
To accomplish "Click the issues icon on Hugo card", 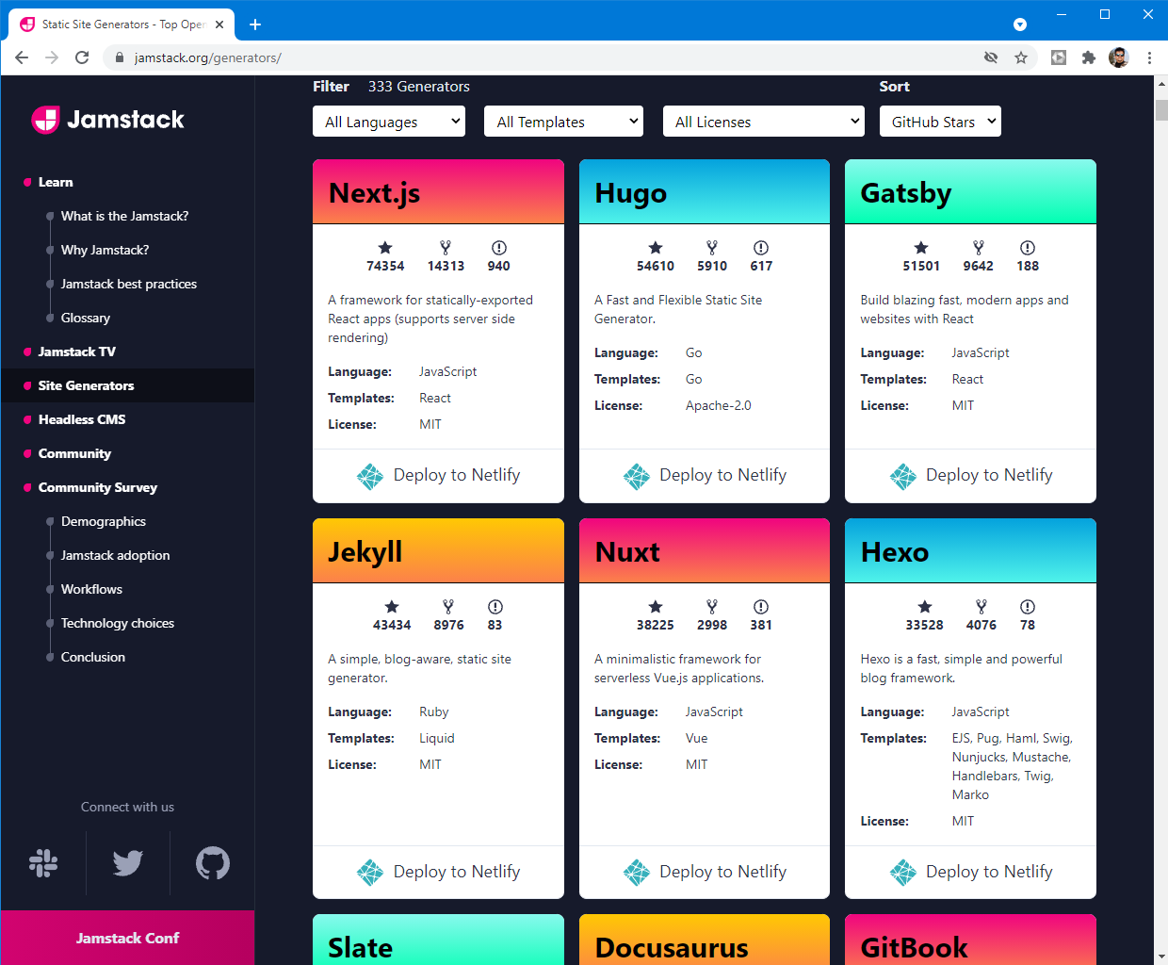I will [761, 248].
